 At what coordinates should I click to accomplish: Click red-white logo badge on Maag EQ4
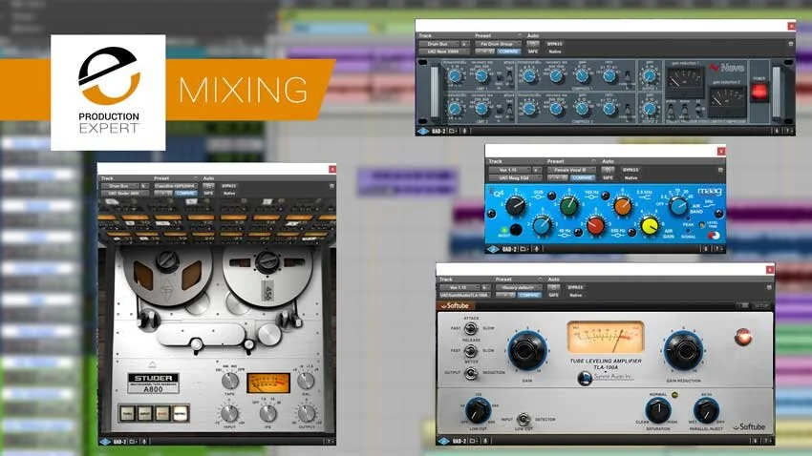[713, 236]
